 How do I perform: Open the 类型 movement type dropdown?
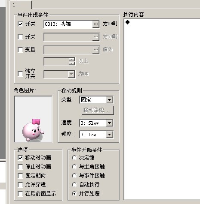[109, 100]
